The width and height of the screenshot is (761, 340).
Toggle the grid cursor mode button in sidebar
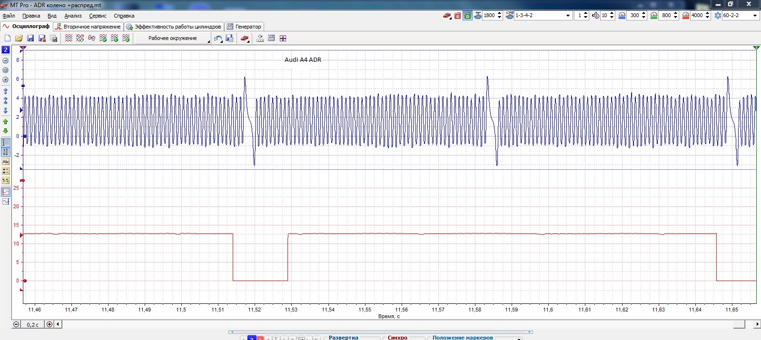pos(6,142)
